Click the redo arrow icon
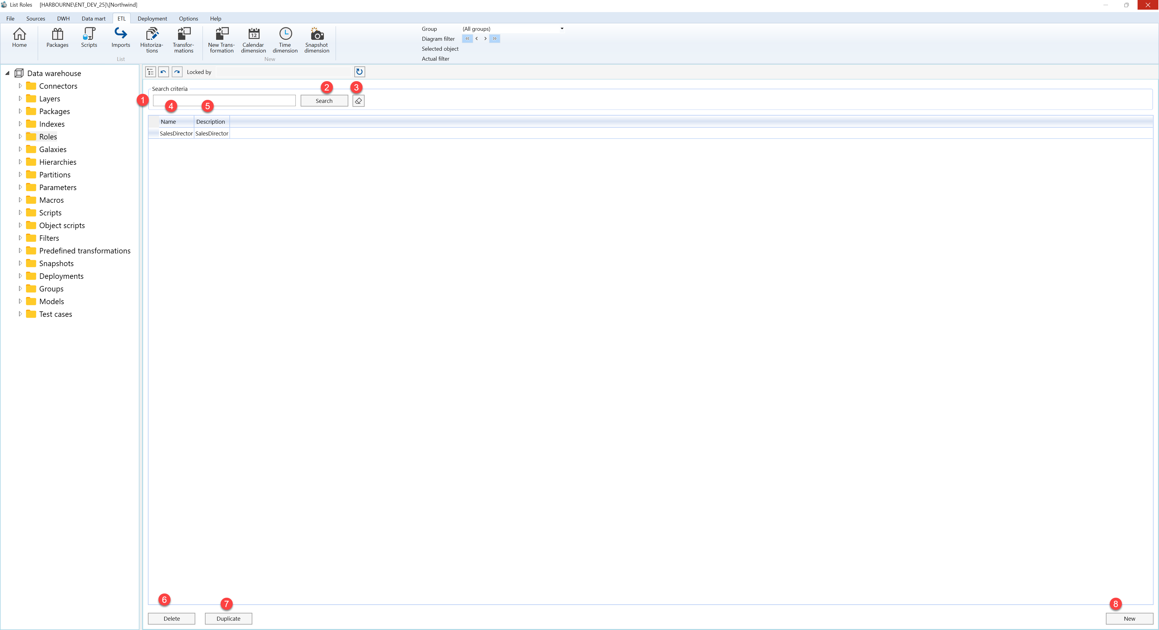The width and height of the screenshot is (1159, 630). pos(177,72)
